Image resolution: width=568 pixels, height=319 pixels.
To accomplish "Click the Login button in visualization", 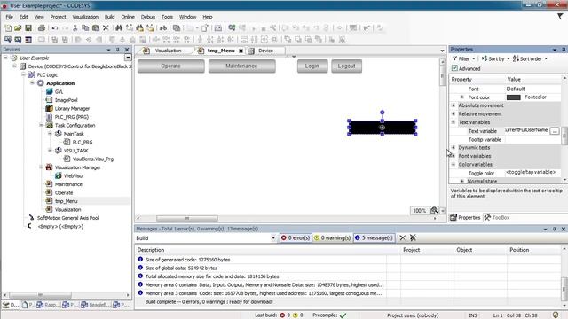I will (x=312, y=66).
